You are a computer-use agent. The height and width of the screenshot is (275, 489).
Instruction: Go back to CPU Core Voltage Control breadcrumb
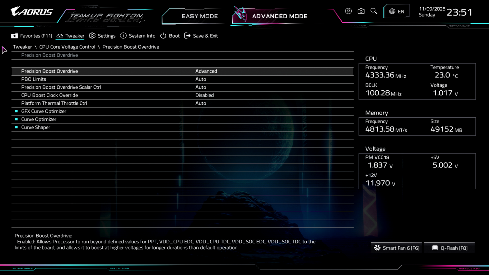coord(67,47)
